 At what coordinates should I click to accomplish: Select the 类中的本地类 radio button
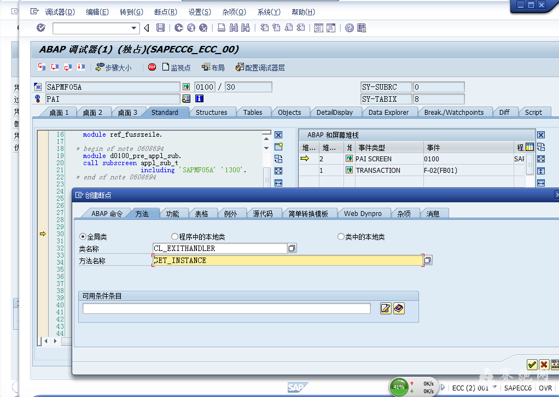point(341,236)
